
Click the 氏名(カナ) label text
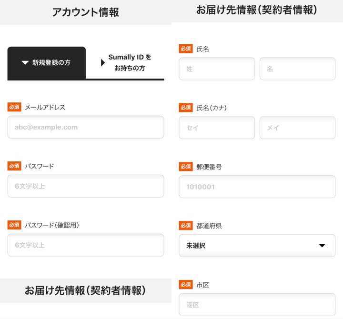212,108
